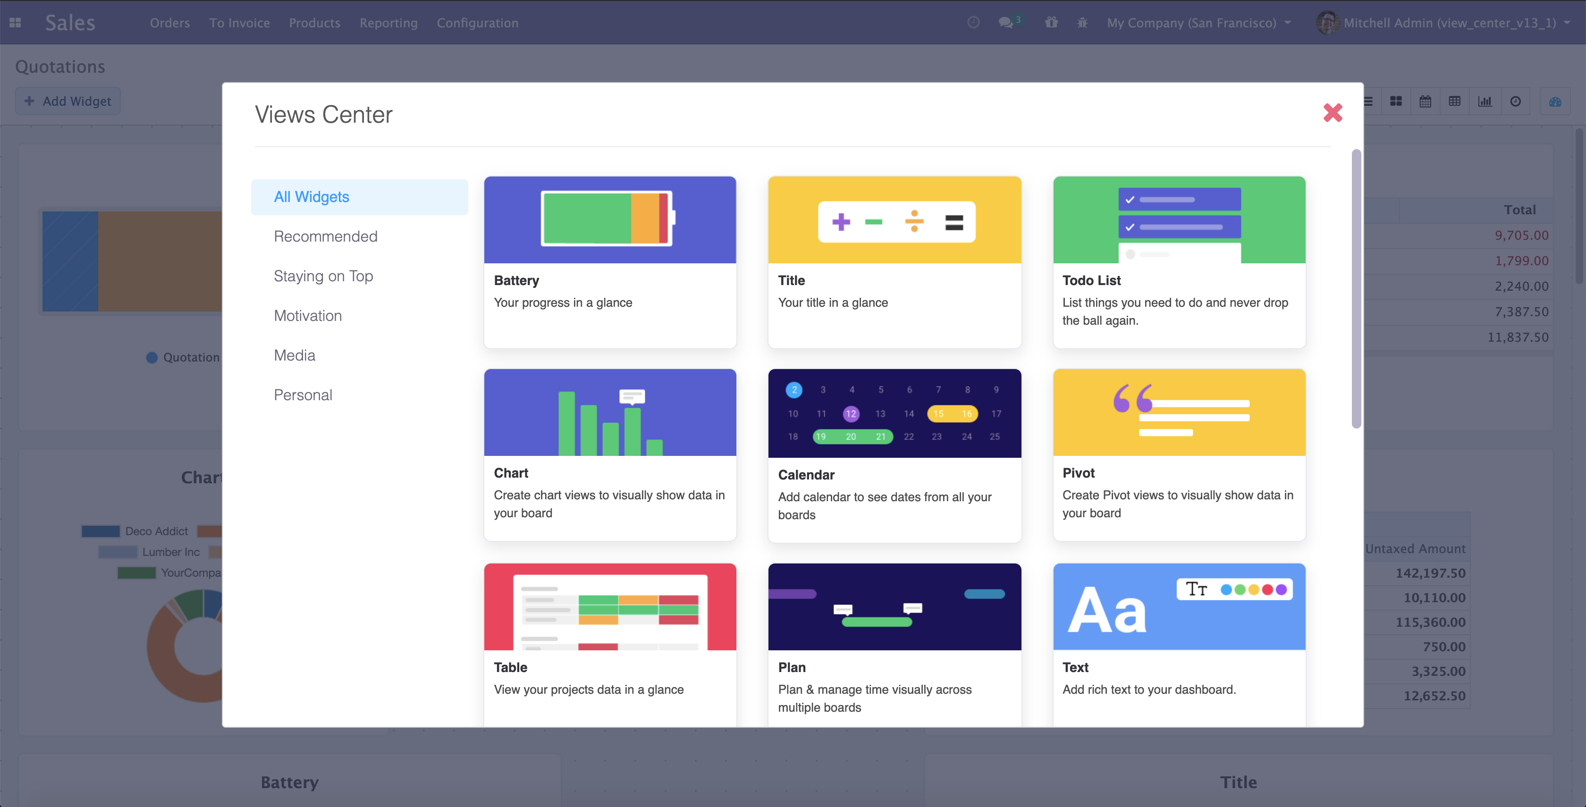Expand My Company (San Francisco) dropdown

(x=1198, y=23)
